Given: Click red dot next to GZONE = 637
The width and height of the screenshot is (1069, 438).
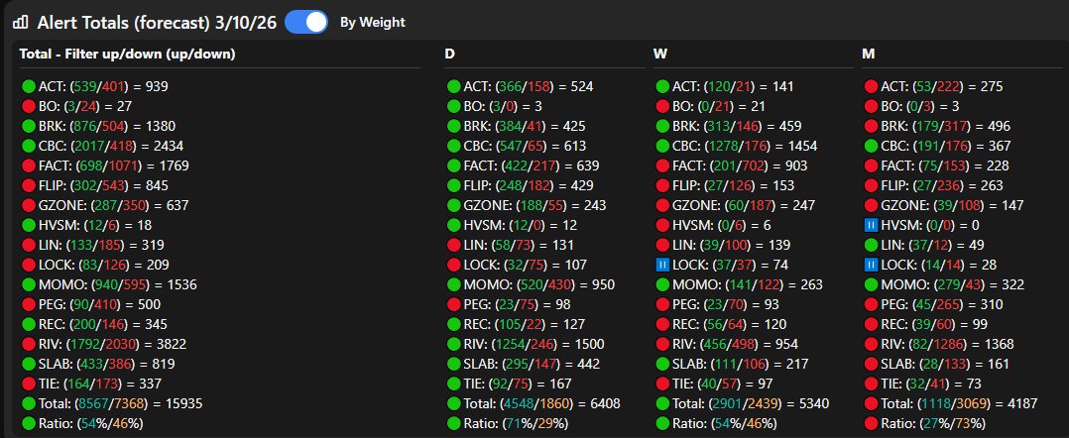Looking at the screenshot, I should [x=29, y=205].
